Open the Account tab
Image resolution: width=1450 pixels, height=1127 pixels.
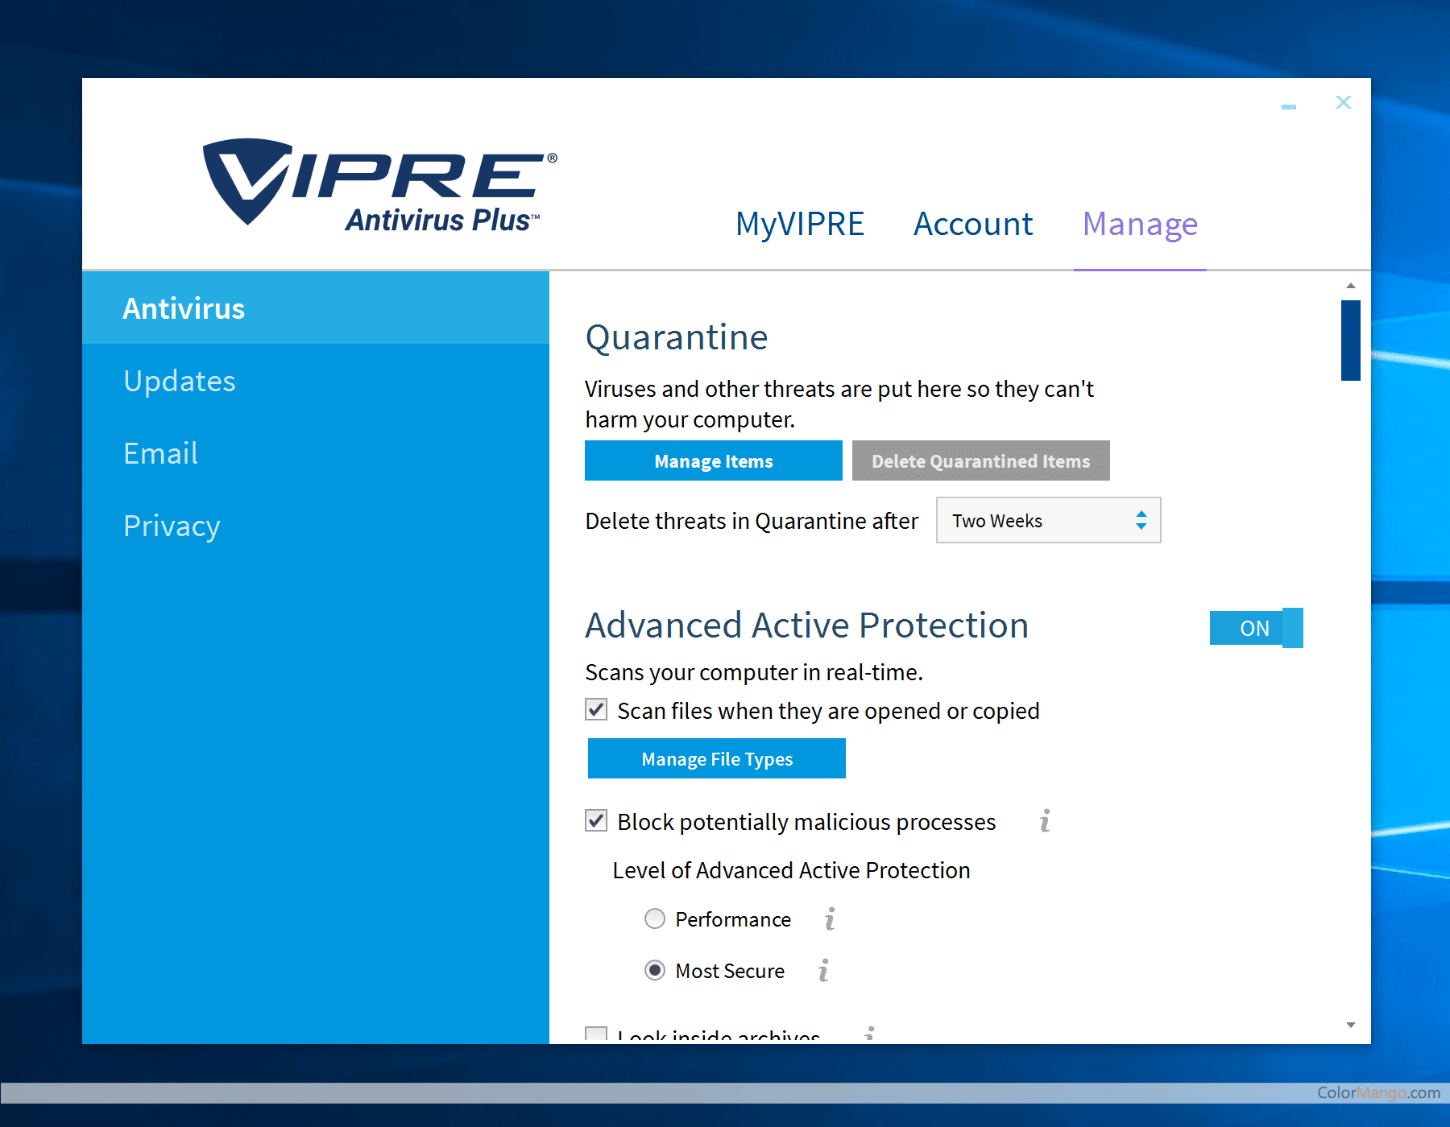point(972,224)
